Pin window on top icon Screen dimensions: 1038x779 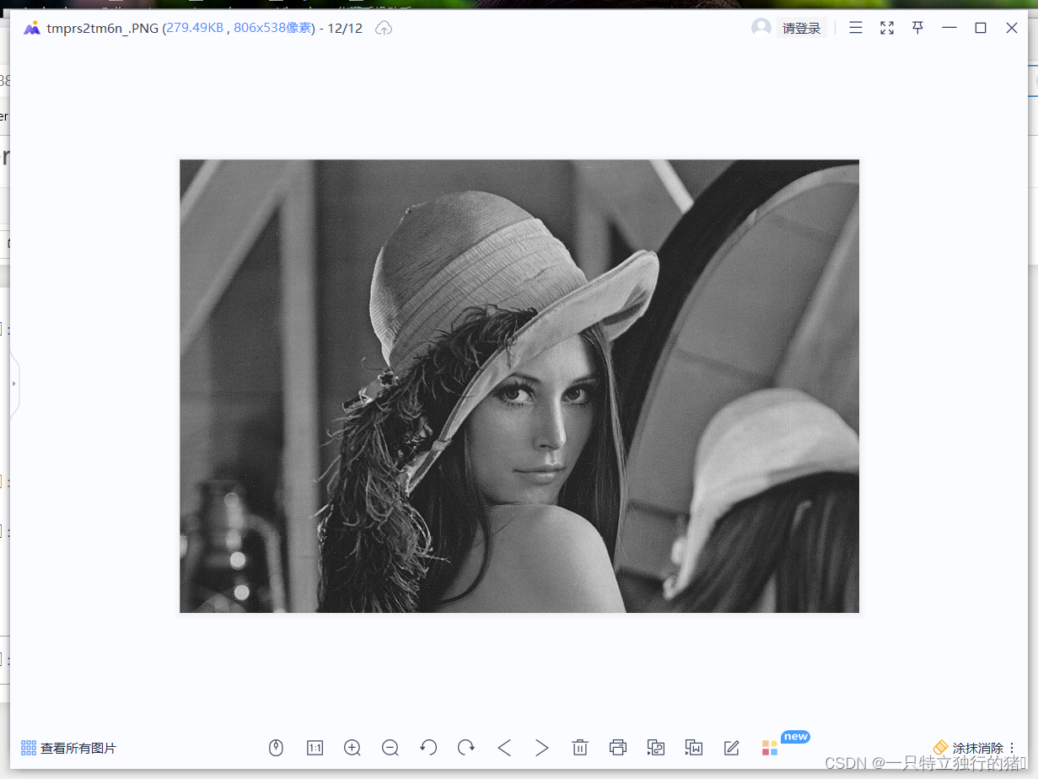[917, 28]
